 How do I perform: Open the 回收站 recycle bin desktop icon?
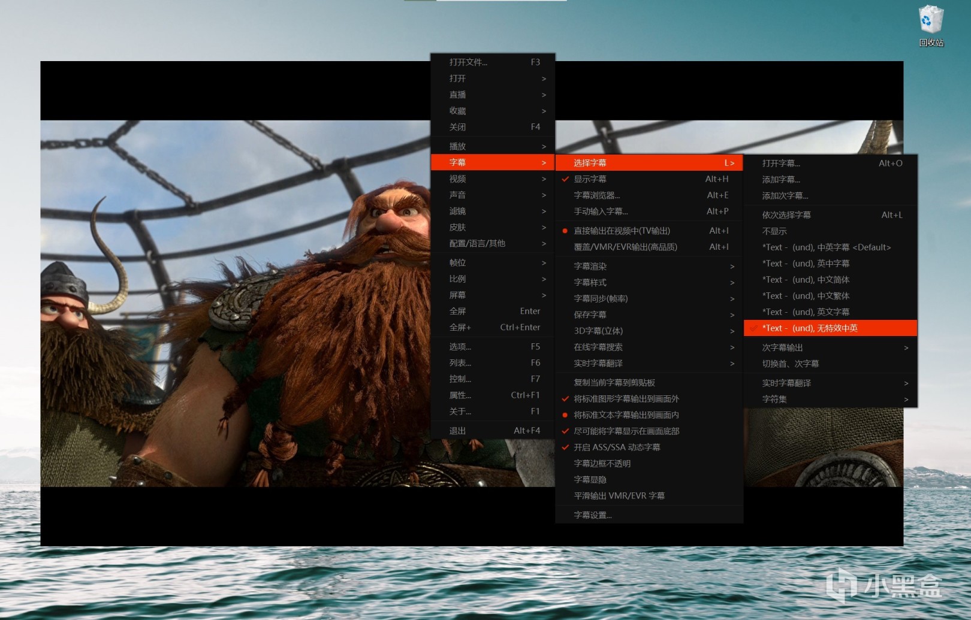[x=931, y=26]
